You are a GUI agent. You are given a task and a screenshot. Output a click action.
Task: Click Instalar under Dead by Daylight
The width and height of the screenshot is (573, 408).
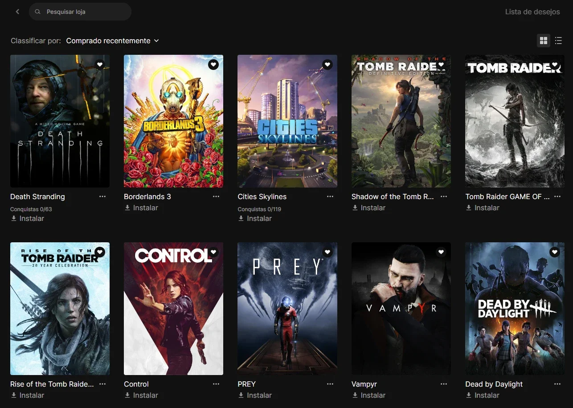click(x=483, y=395)
